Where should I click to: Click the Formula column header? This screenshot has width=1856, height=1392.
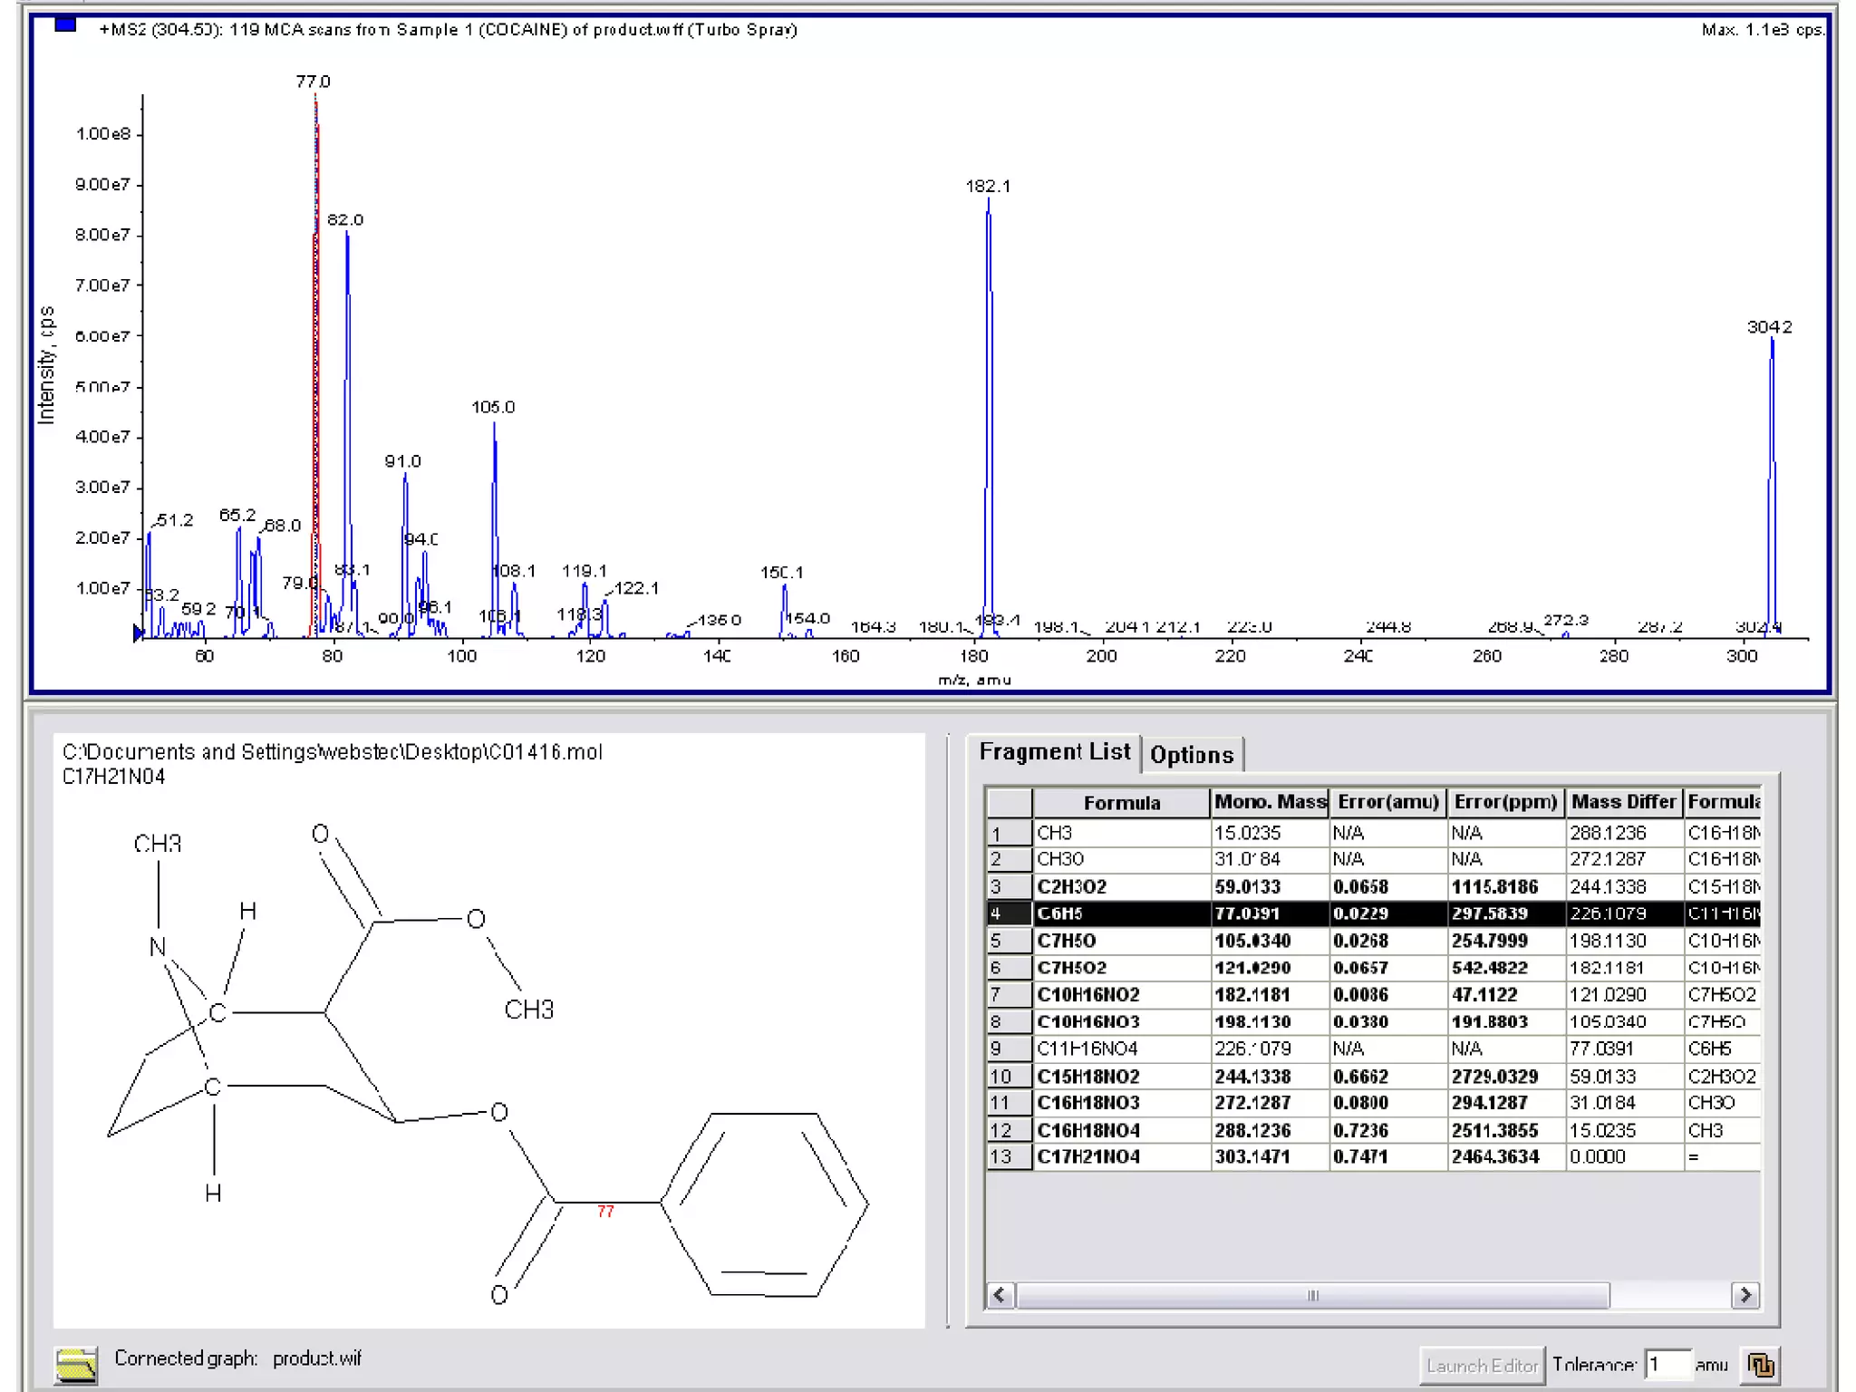[1121, 803]
